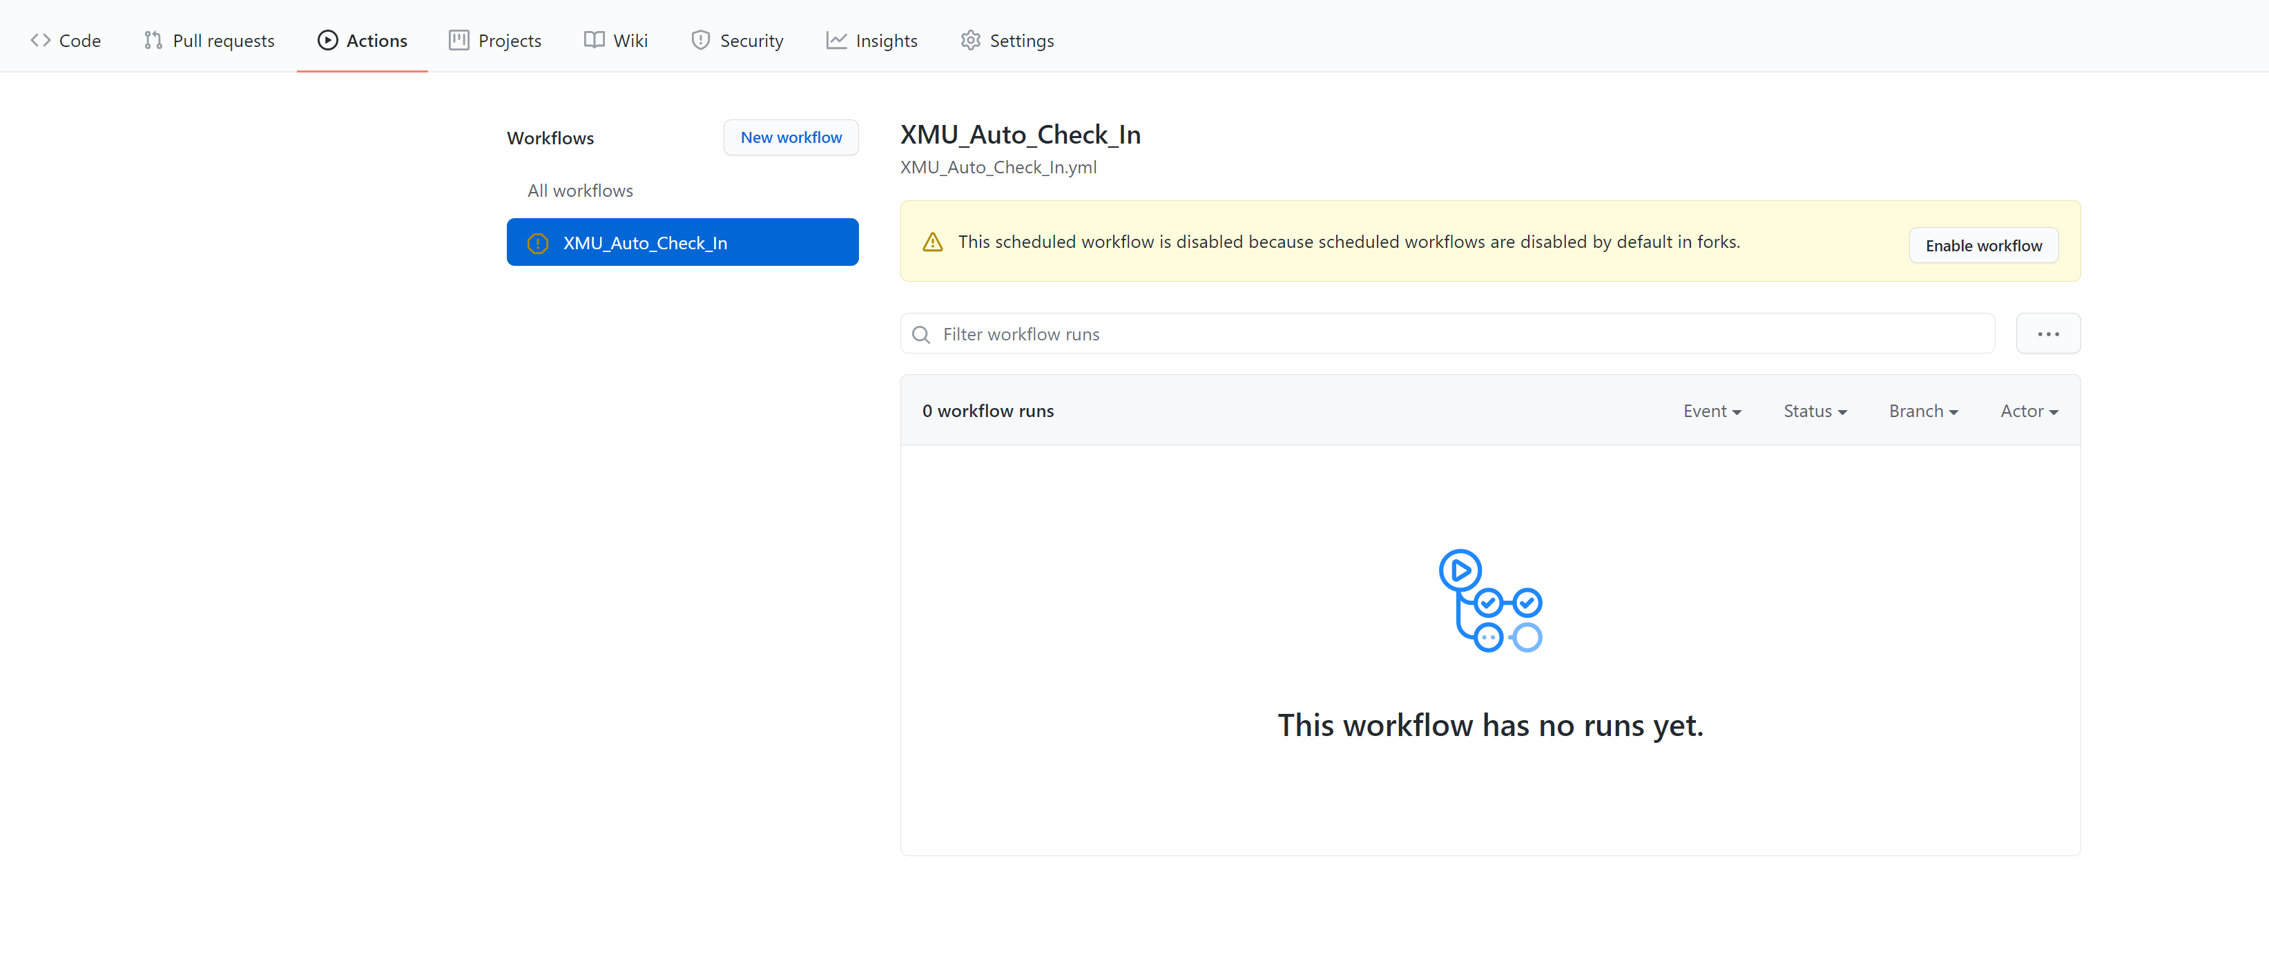
Task: Open the Status filter dropdown
Action: point(1815,412)
